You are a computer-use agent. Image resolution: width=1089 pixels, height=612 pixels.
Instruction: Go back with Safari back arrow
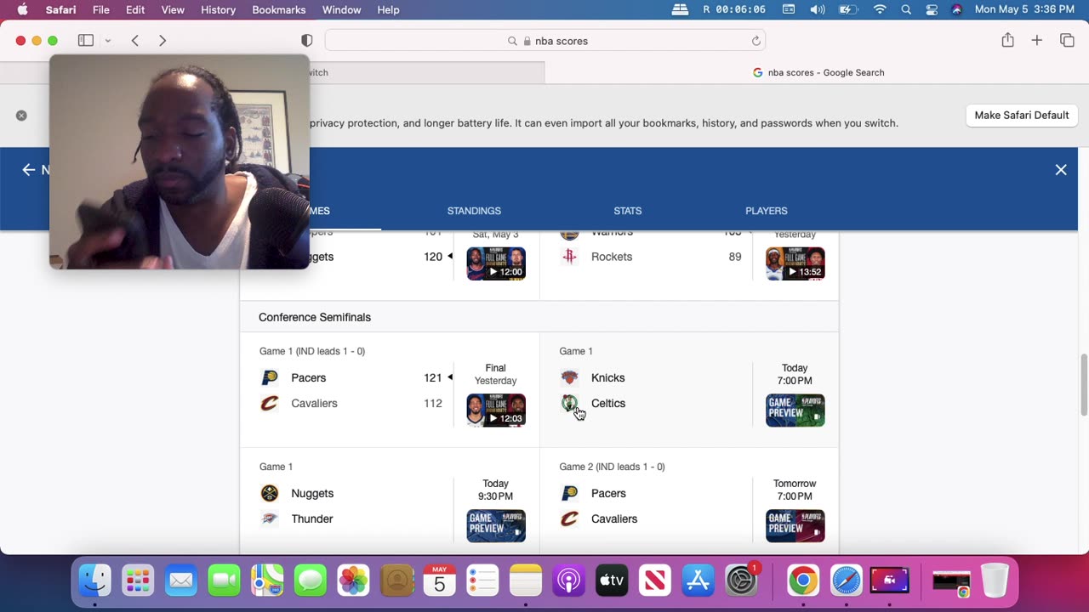click(x=135, y=41)
